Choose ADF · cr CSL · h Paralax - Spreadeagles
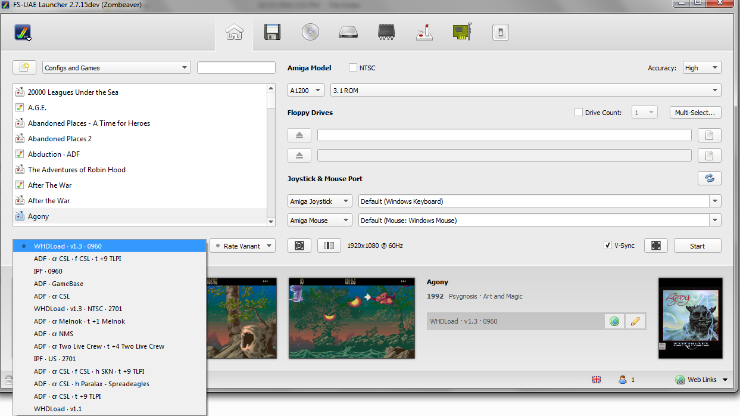 [110, 384]
